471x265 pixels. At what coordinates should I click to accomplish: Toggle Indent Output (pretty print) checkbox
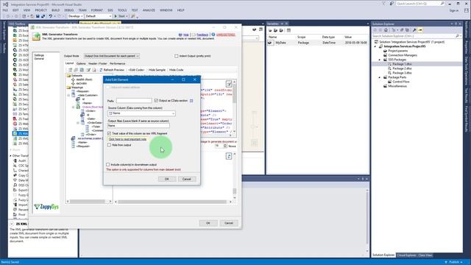click(177, 56)
